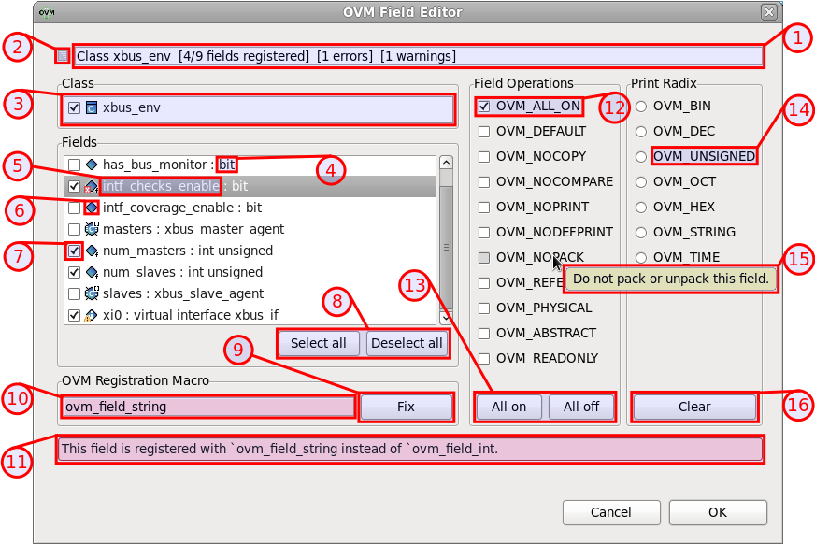
Task: Click the diamond icon next to intf_coverage_enable
Action: click(x=91, y=207)
